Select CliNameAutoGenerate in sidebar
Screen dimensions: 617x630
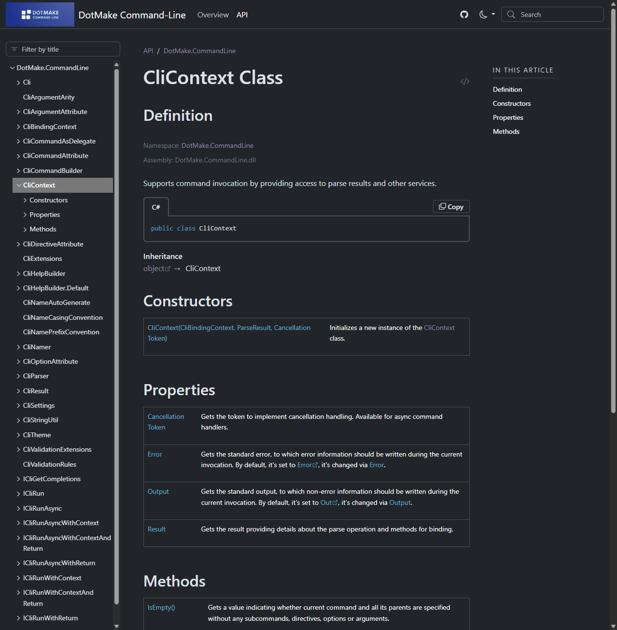coord(56,302)
